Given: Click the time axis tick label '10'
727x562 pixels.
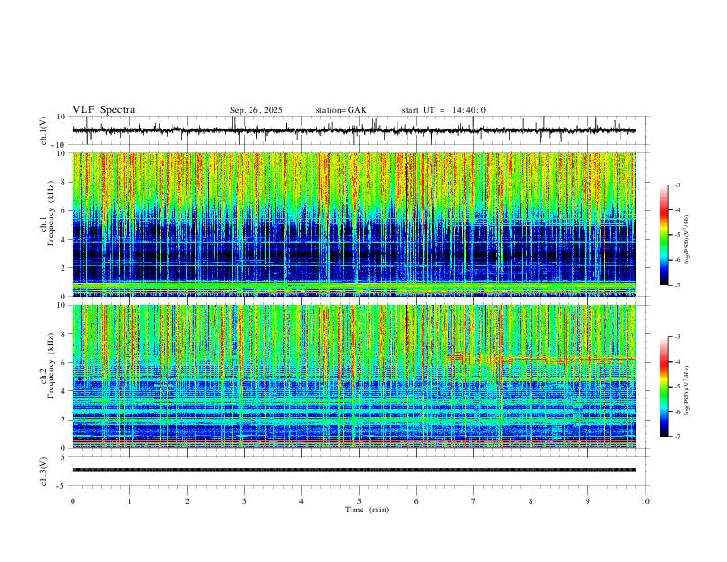Looking at the screenshot, I should tap(645, 501).
